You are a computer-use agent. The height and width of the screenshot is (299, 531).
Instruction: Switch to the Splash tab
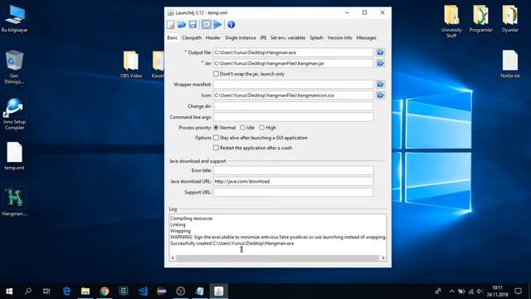click(x=316, y=37)
